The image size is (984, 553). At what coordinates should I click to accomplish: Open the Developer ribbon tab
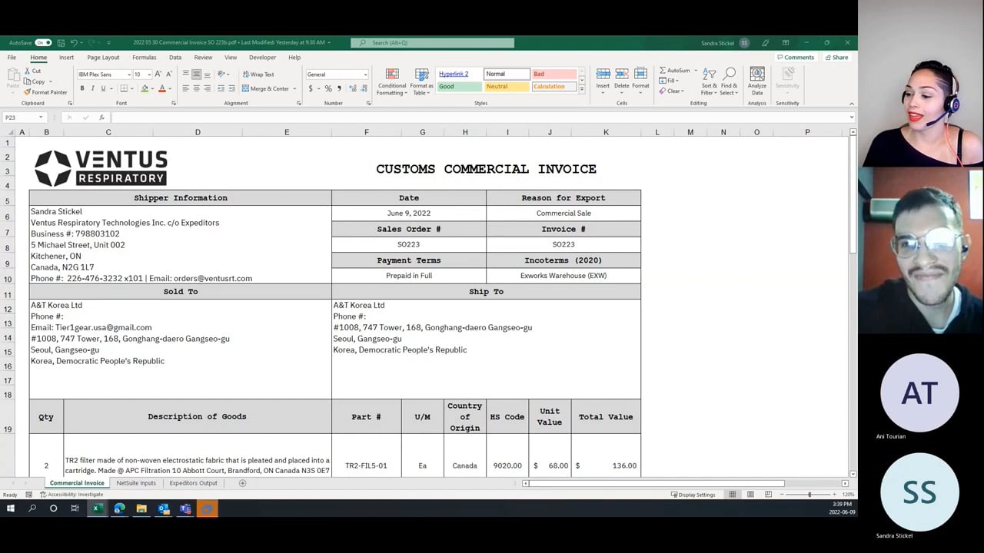tap(262, 58)
